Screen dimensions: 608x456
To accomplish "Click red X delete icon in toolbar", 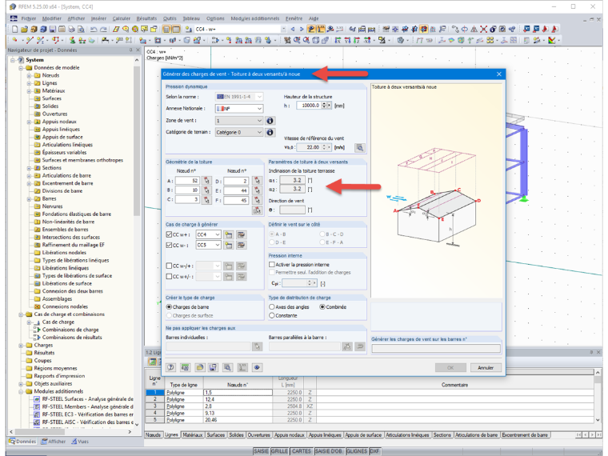I will click(483, 29).
